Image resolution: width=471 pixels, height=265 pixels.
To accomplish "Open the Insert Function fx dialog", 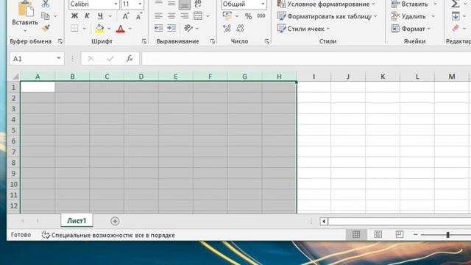I will tap(130, 59).
